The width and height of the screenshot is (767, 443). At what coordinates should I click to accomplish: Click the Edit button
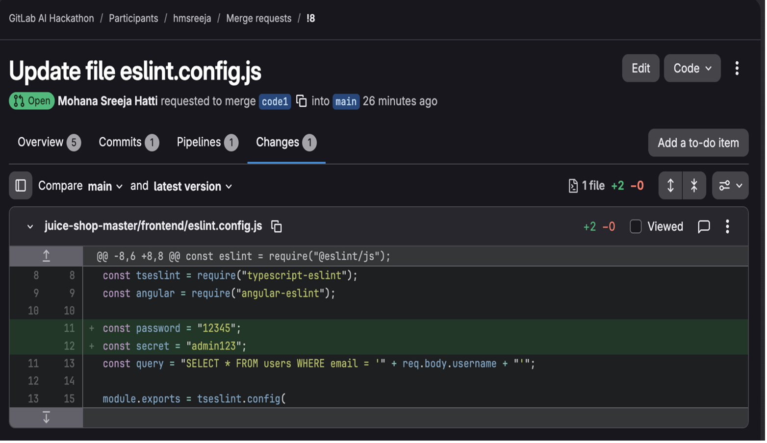click(640, 68)
